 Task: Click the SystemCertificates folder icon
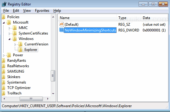coord(14,33)
